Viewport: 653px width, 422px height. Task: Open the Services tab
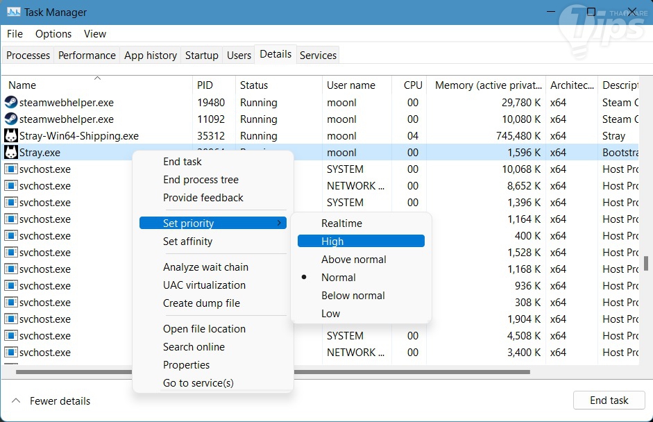pyautogui.click(x=318, y=56)
